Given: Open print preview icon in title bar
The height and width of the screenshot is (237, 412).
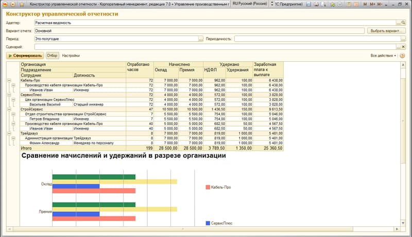Looking at the screenshot, I should coord(323,4).
